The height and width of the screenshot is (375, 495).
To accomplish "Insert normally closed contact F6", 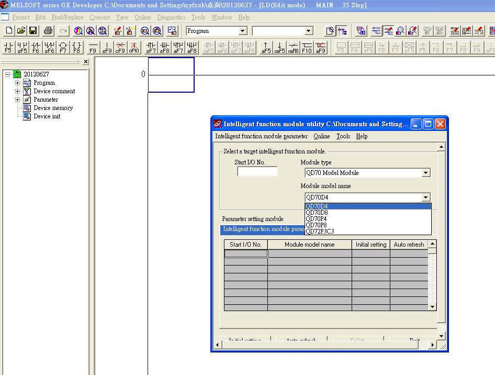I will coord(36,48).
